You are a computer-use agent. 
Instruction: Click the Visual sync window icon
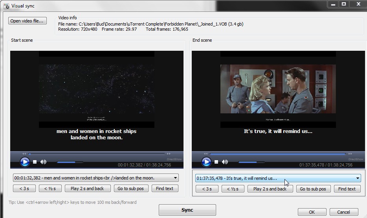[x=6, y=6]
